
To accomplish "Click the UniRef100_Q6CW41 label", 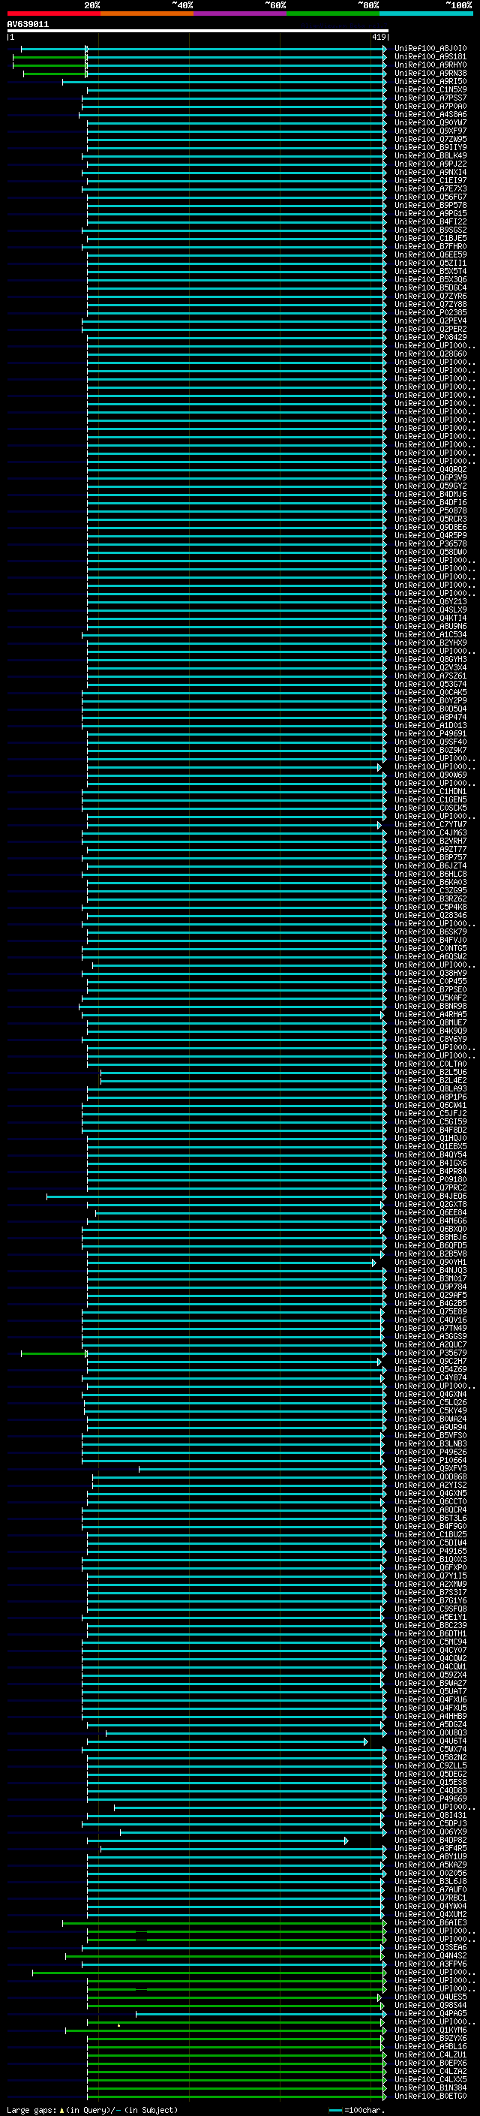I will tap(430, 1105).
